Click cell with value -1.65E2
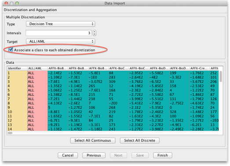230x166 pixels. [58, 116]
